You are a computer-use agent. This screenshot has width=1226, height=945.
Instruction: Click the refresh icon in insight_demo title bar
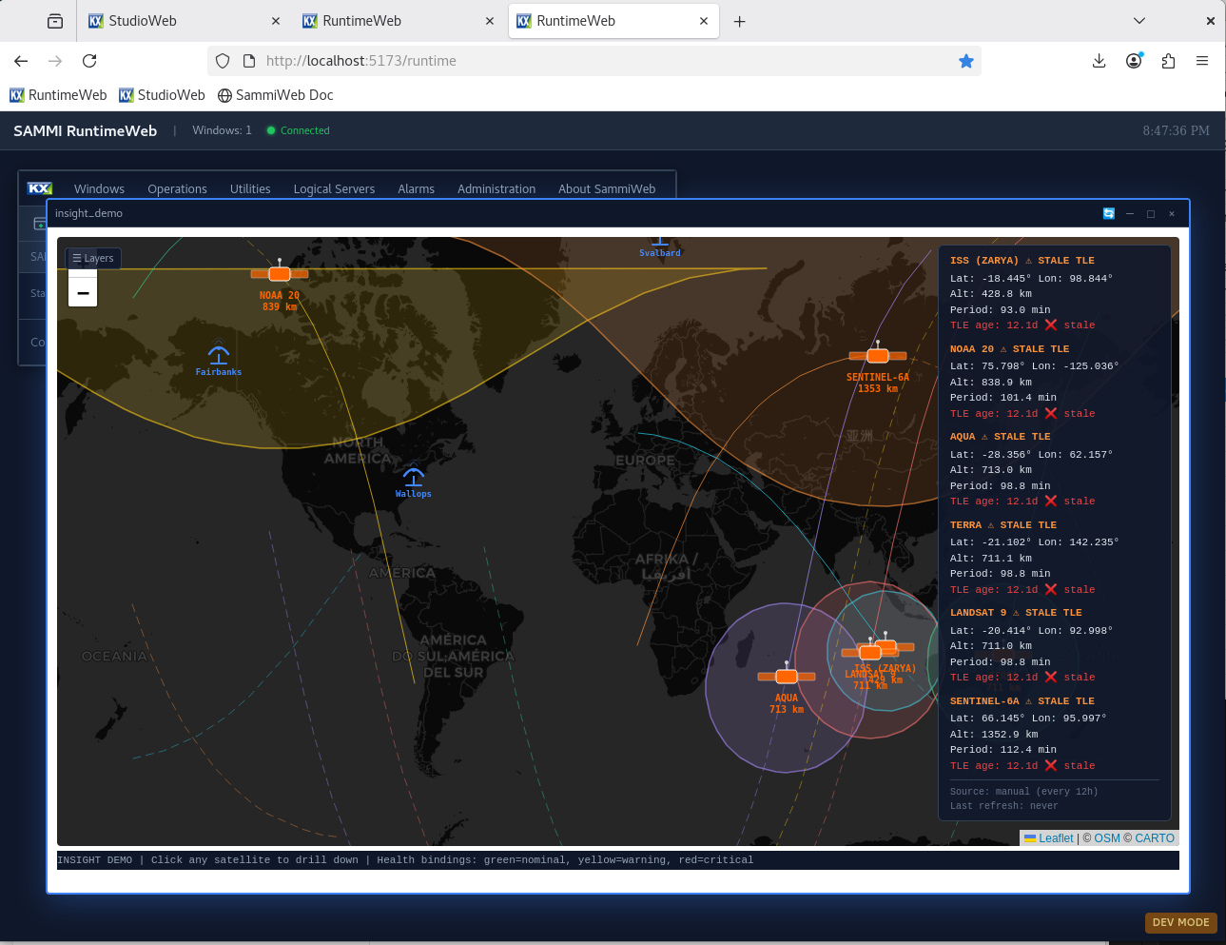click(x=1108, y=213)
